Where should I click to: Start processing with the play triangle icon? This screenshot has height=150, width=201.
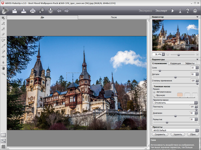coord(173,11)
